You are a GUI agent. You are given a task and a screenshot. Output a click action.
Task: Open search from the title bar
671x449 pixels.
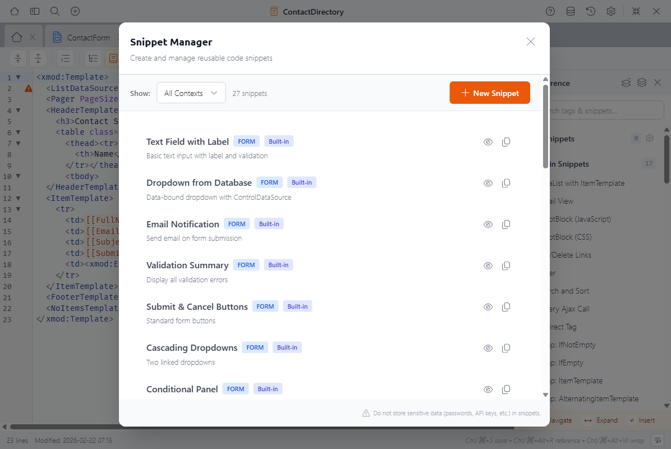55,11
